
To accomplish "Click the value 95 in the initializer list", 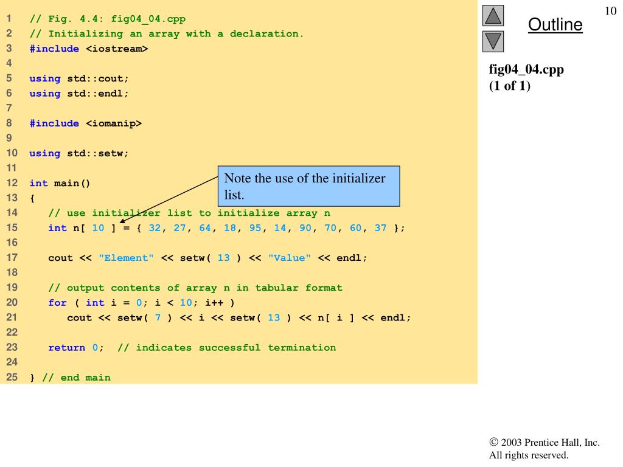I will (255, 228).
